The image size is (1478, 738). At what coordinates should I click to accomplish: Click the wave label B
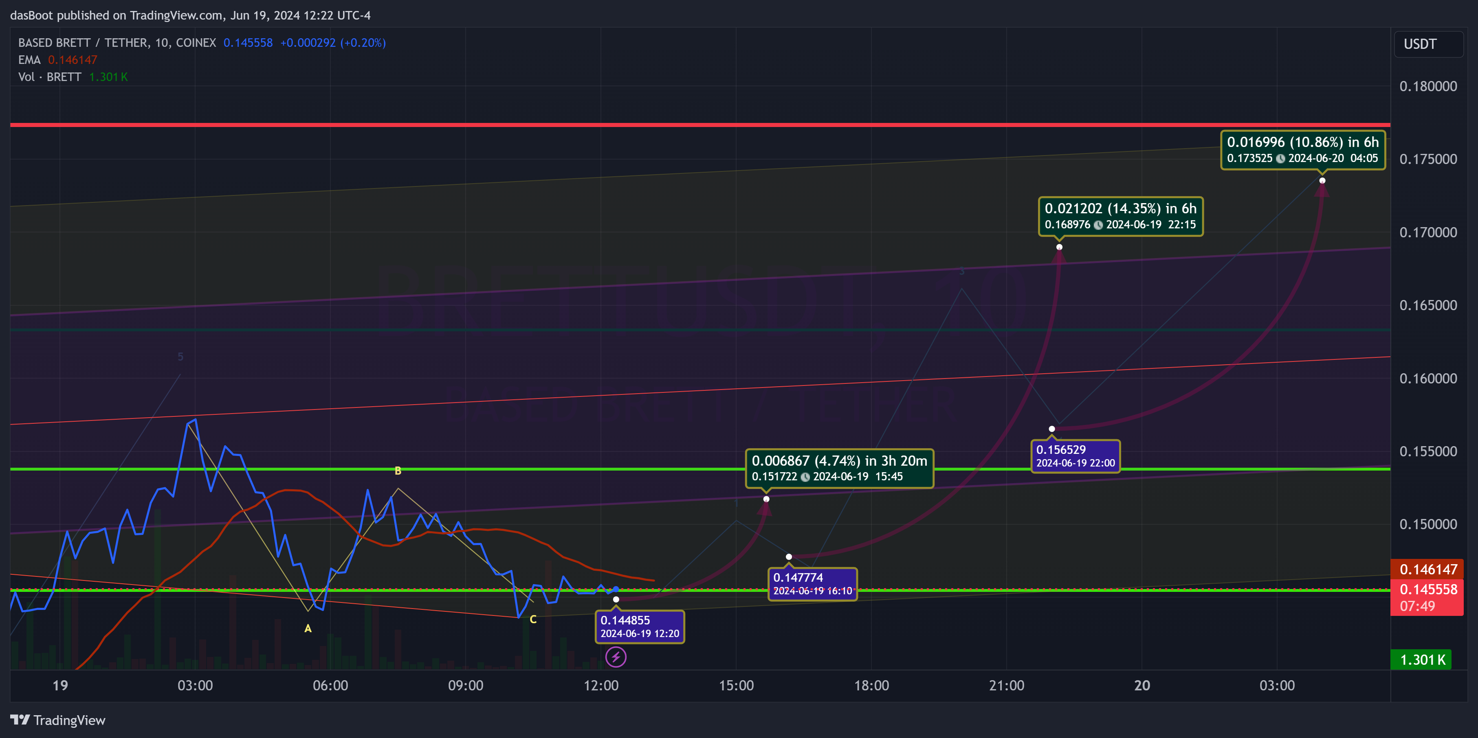tap(398, 471)
